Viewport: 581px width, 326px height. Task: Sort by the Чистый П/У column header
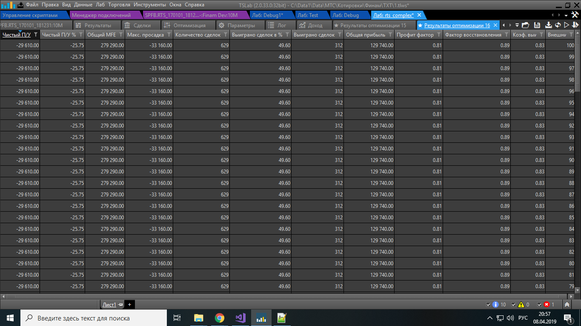[17, 35]
